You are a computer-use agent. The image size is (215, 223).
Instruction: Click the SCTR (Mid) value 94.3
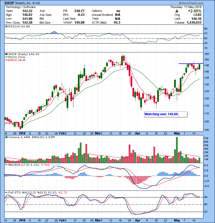point(117,23)
